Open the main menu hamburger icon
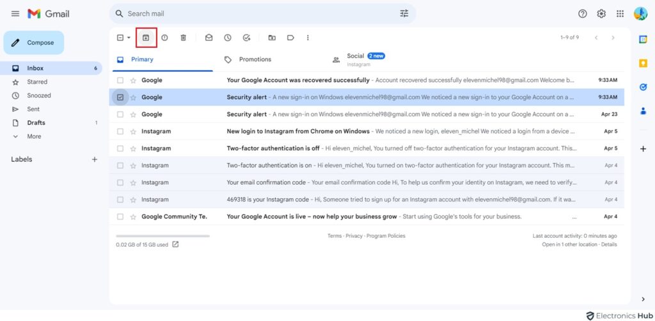Screen dimensions: 655x321 coord(15,14)
